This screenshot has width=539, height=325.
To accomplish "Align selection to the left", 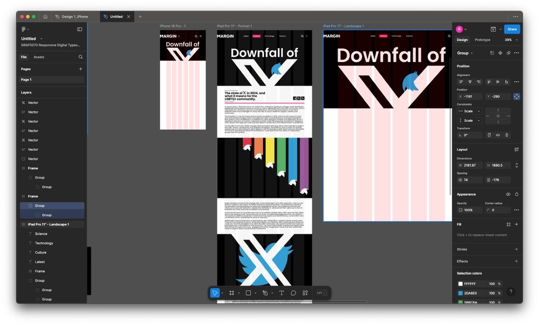I will [x=461, y=82].
